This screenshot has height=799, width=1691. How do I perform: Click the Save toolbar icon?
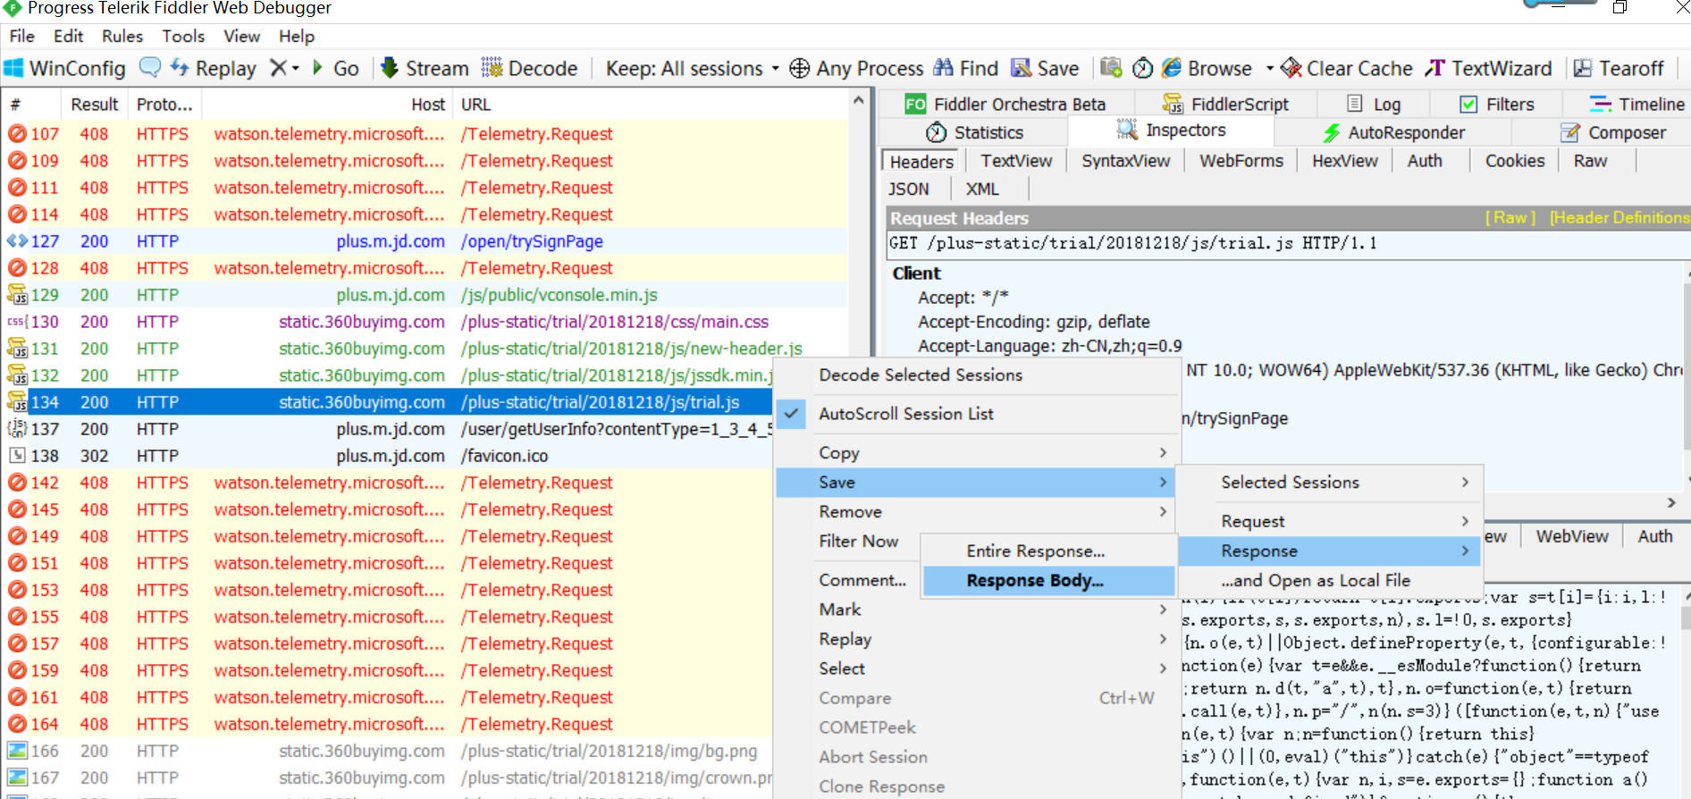(x=1021, y=68)
